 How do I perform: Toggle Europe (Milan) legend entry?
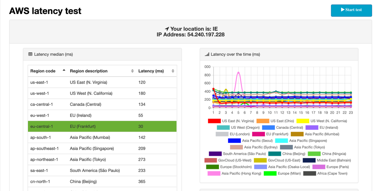tap(282, 173)
